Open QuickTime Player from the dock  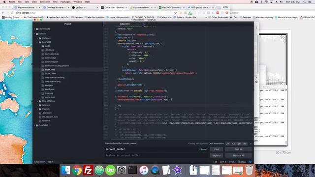pyautogui.click(x=155, y=170)
